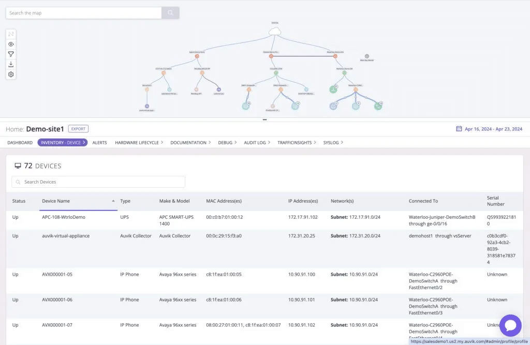Expand the TrafficInsights submenu
Image resolution: width=530 pixels, height=345 pixels.
[316, 142]
